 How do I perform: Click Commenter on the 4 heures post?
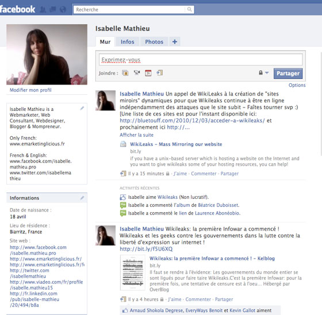198,299
